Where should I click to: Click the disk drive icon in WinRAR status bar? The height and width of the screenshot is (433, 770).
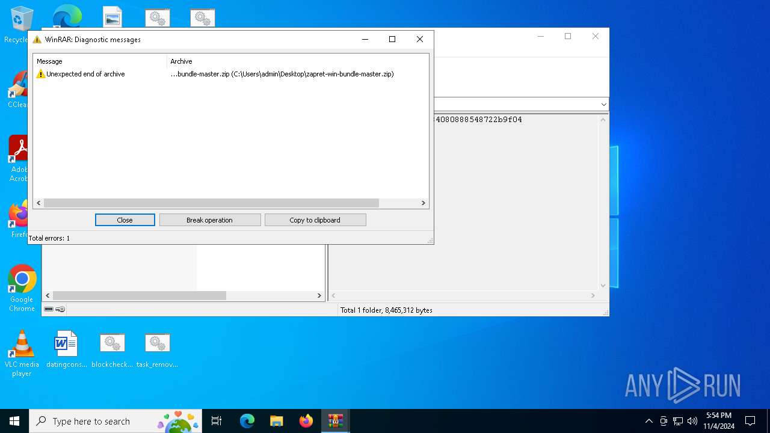[49, 309]
